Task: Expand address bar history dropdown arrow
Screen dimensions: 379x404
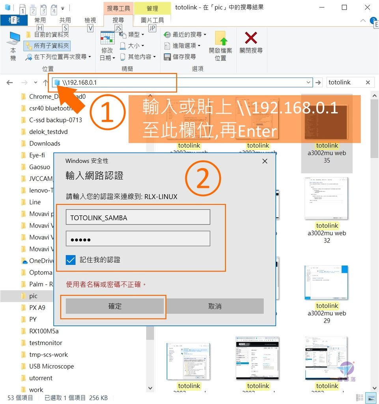Action: point(308,82)
